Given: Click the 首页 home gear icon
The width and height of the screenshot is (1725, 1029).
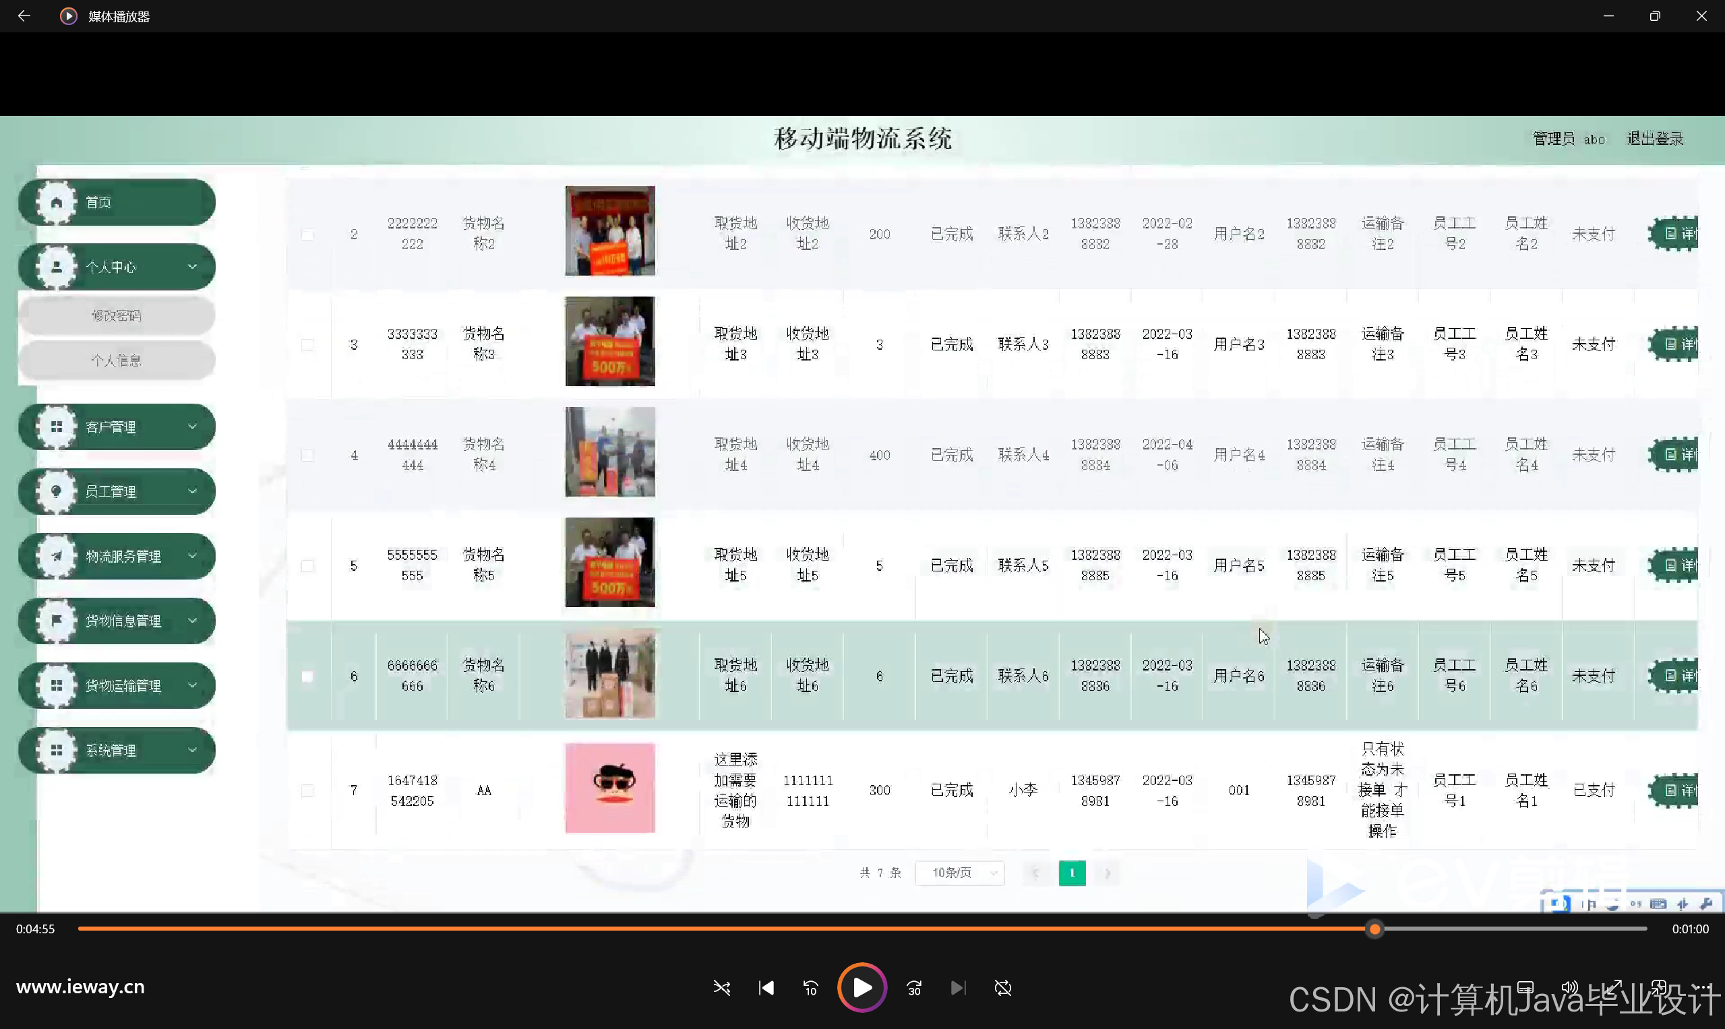Looking at the screenshot, I should click(56, 202).
